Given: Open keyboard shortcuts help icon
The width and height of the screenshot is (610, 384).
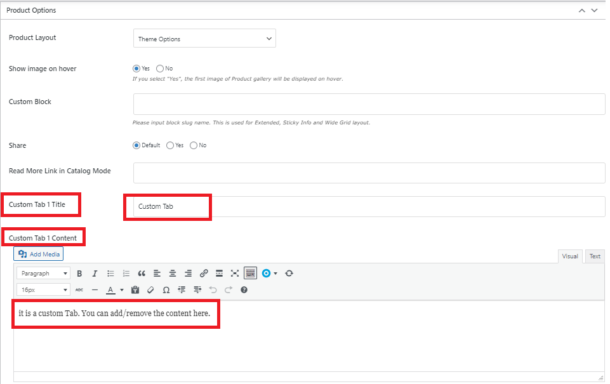Looking at the screenshot, I should pyautogui.click(x=244, y=290).
